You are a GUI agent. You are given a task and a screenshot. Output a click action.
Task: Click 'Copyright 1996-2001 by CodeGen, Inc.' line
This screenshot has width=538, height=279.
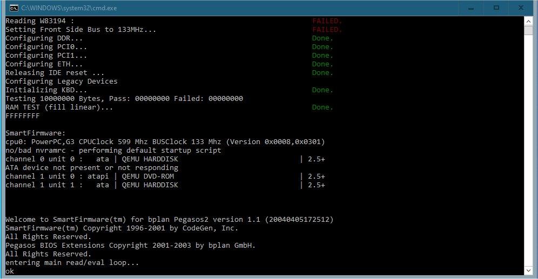pyautogui.click(x=122, y=228)
